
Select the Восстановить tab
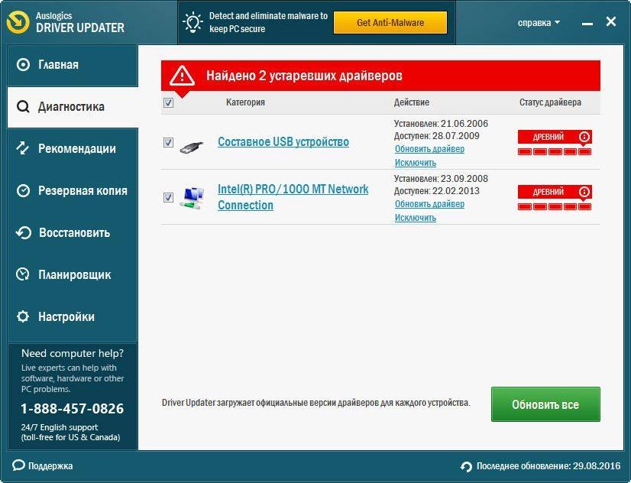(x=73, y=233)
